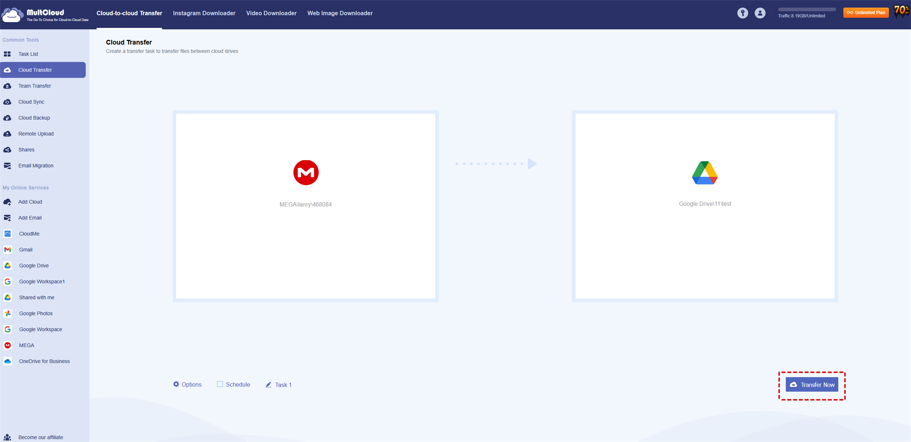Click the OneDrive for Business icon
This screenshot has width=911, height=442.
pos(8,361)
